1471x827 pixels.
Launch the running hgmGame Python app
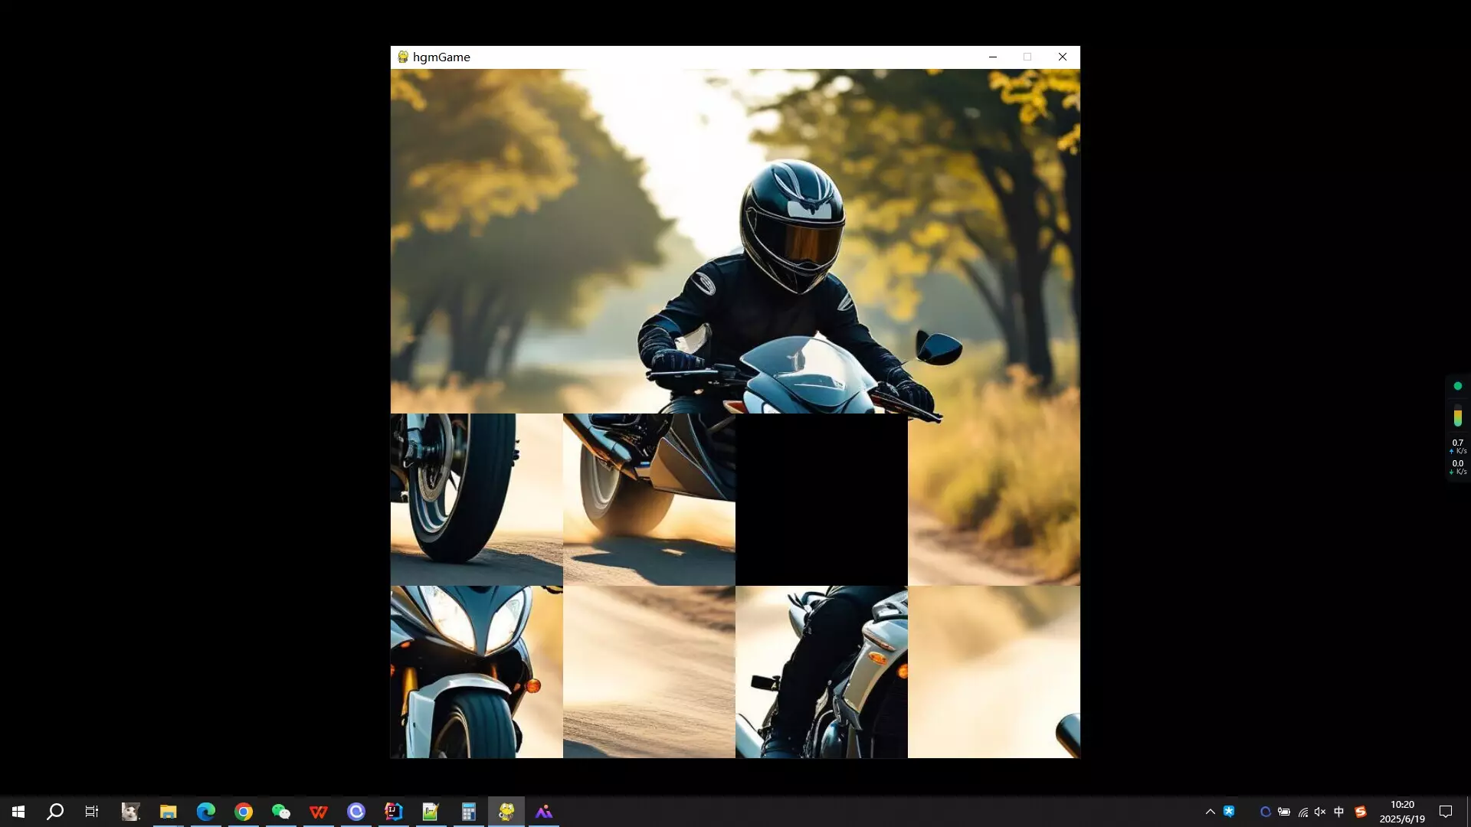(506, 812)
